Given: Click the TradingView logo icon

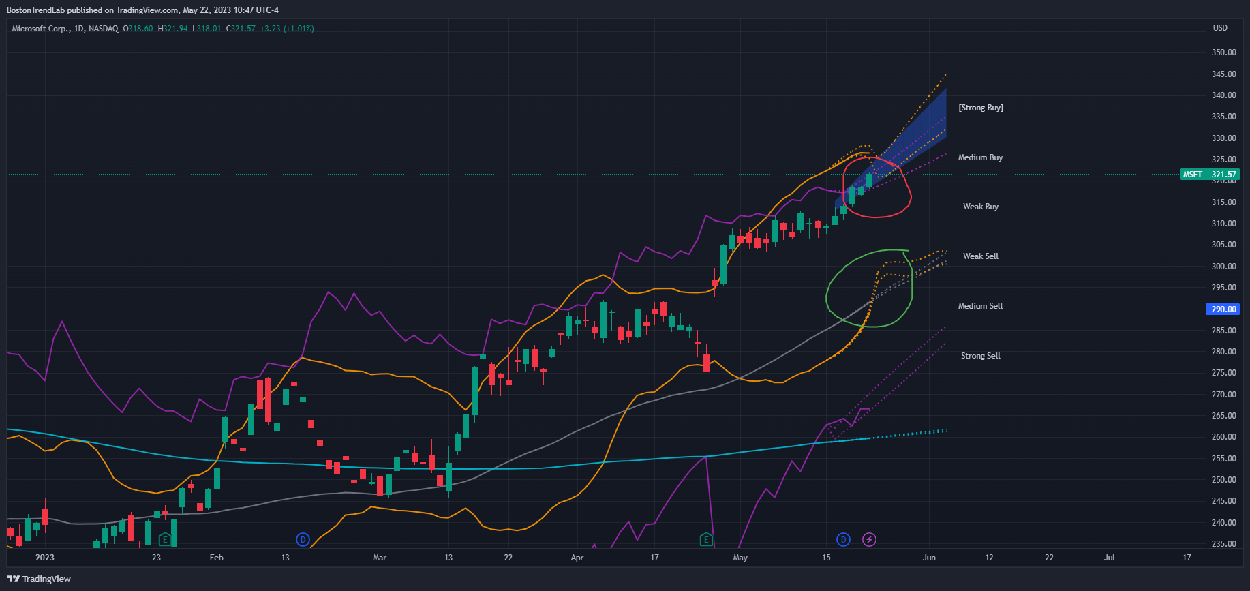Looking at the screenshot, I should pos(13,579).
